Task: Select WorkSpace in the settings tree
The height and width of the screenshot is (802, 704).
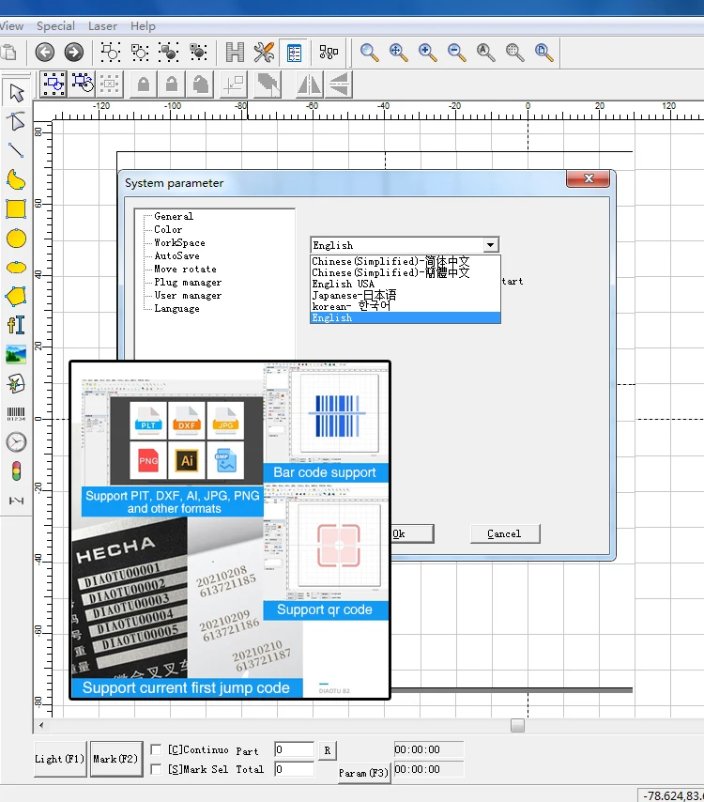Action: pyautogui.click(x=179, y=243)
